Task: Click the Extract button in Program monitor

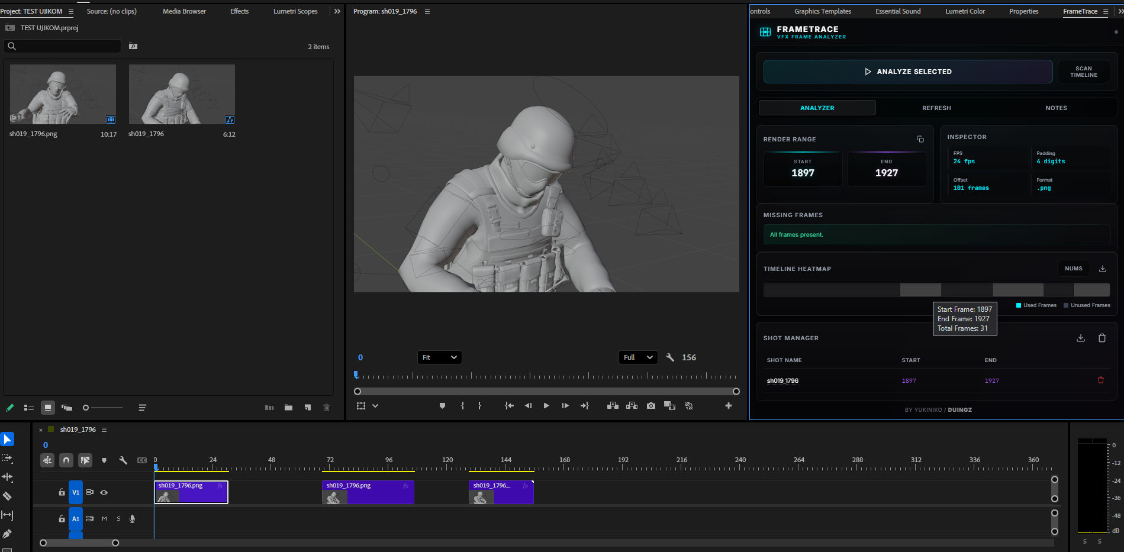Action: point(632,406)
